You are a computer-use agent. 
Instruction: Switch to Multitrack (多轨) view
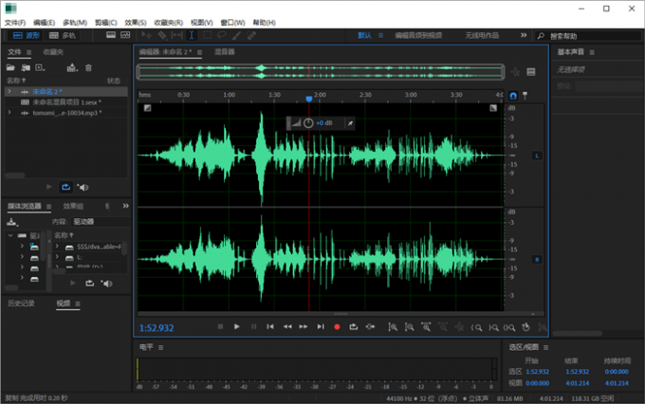coord(63,35)
